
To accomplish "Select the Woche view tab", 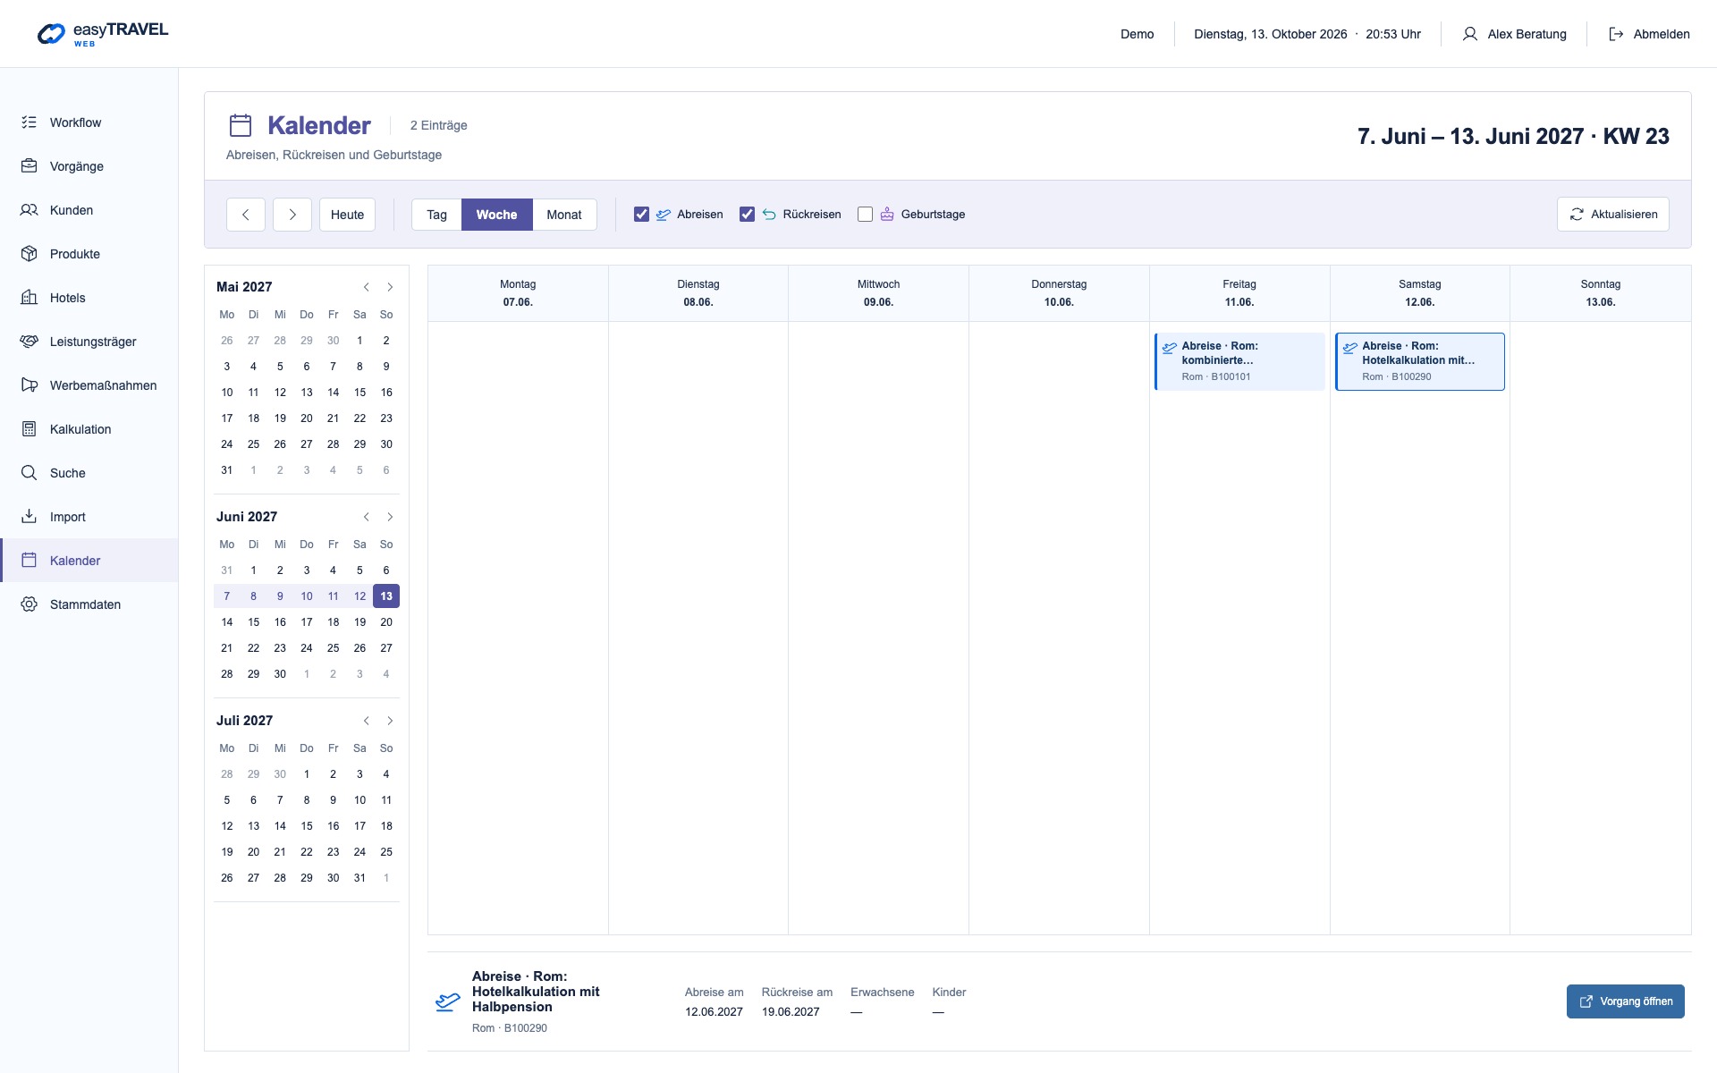I will 496,215.
